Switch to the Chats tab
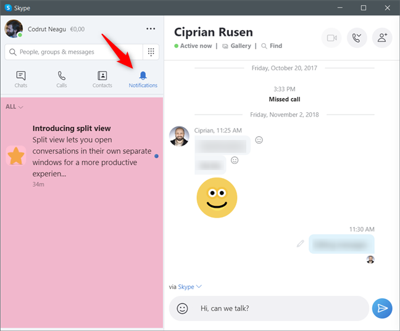400x331 pixels. click(x=20, y=80)
